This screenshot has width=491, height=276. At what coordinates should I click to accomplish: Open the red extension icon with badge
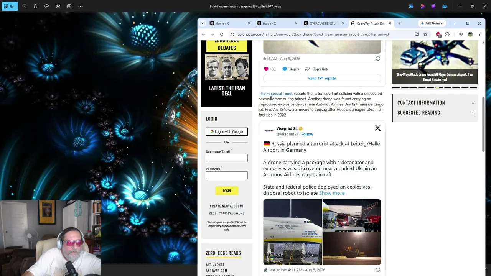coord(438,34)
